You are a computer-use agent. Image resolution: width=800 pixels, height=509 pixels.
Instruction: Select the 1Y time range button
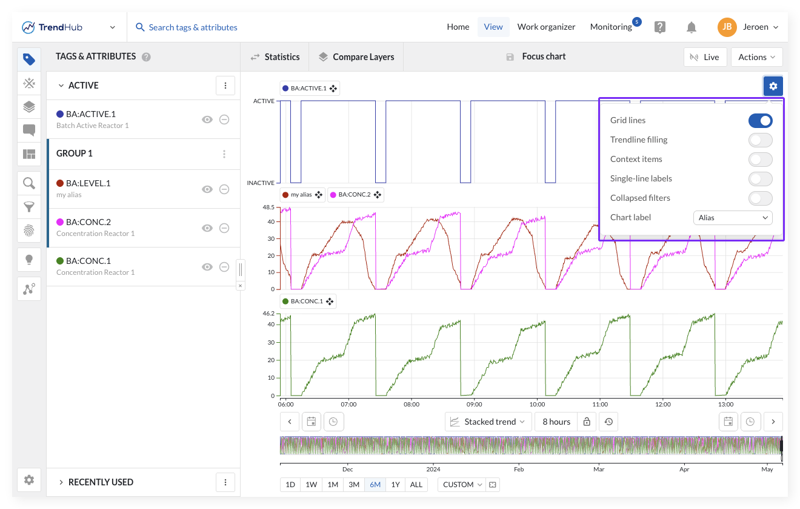click(x=395, y=485)
